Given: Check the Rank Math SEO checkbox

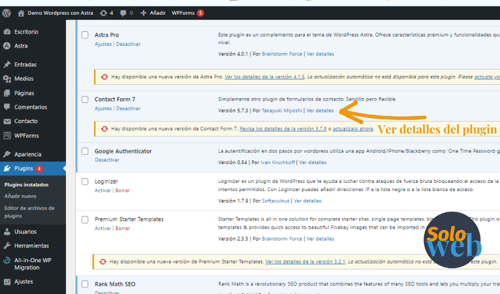Looking at the screenshot, I should [85, 284].
